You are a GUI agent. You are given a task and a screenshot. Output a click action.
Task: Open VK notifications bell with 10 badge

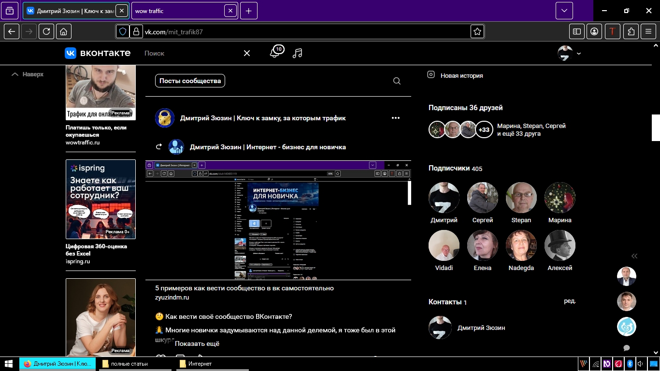coord(275,52)
